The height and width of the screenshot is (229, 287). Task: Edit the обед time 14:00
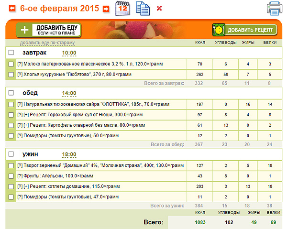69,93
